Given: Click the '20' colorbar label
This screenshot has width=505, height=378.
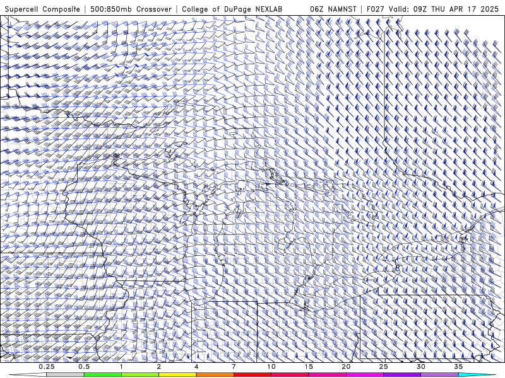Looking at the screenshot, I should point(346,367).
